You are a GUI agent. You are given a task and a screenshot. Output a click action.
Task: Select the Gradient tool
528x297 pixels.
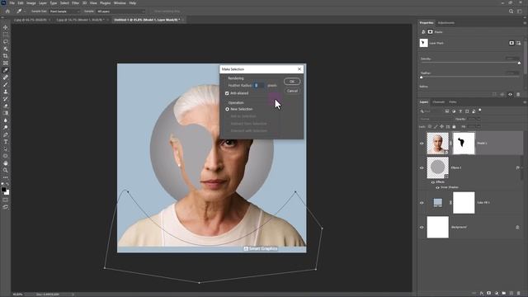coord(6,113)
